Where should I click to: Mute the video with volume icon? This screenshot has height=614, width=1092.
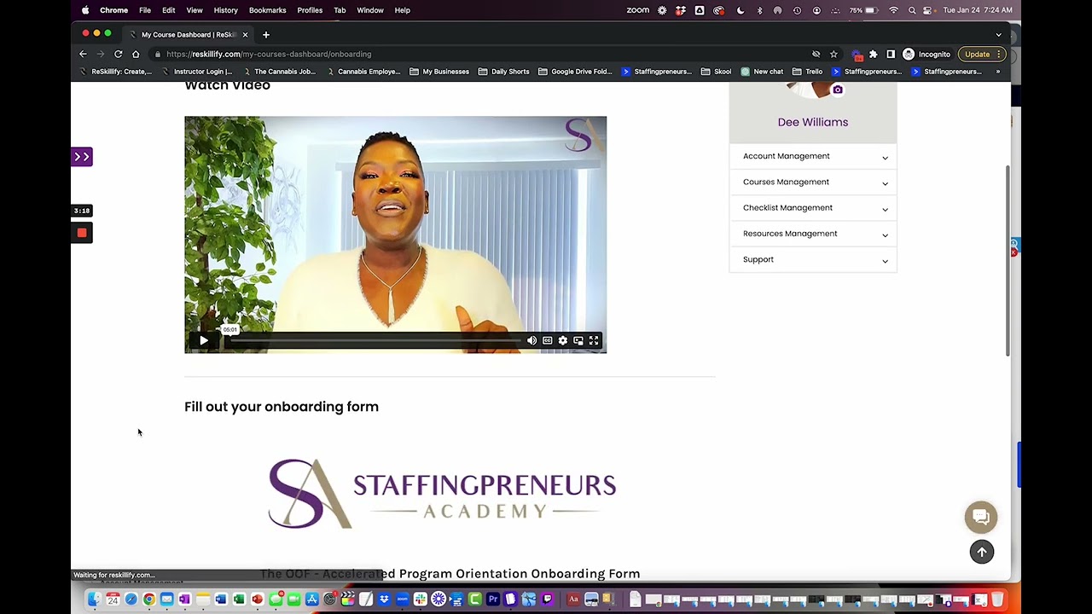coord(531,341)
